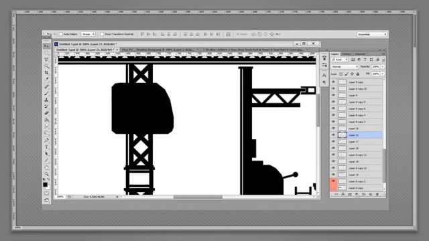
Task: Click the Opacity value field
Action: [x=375, y=67]
